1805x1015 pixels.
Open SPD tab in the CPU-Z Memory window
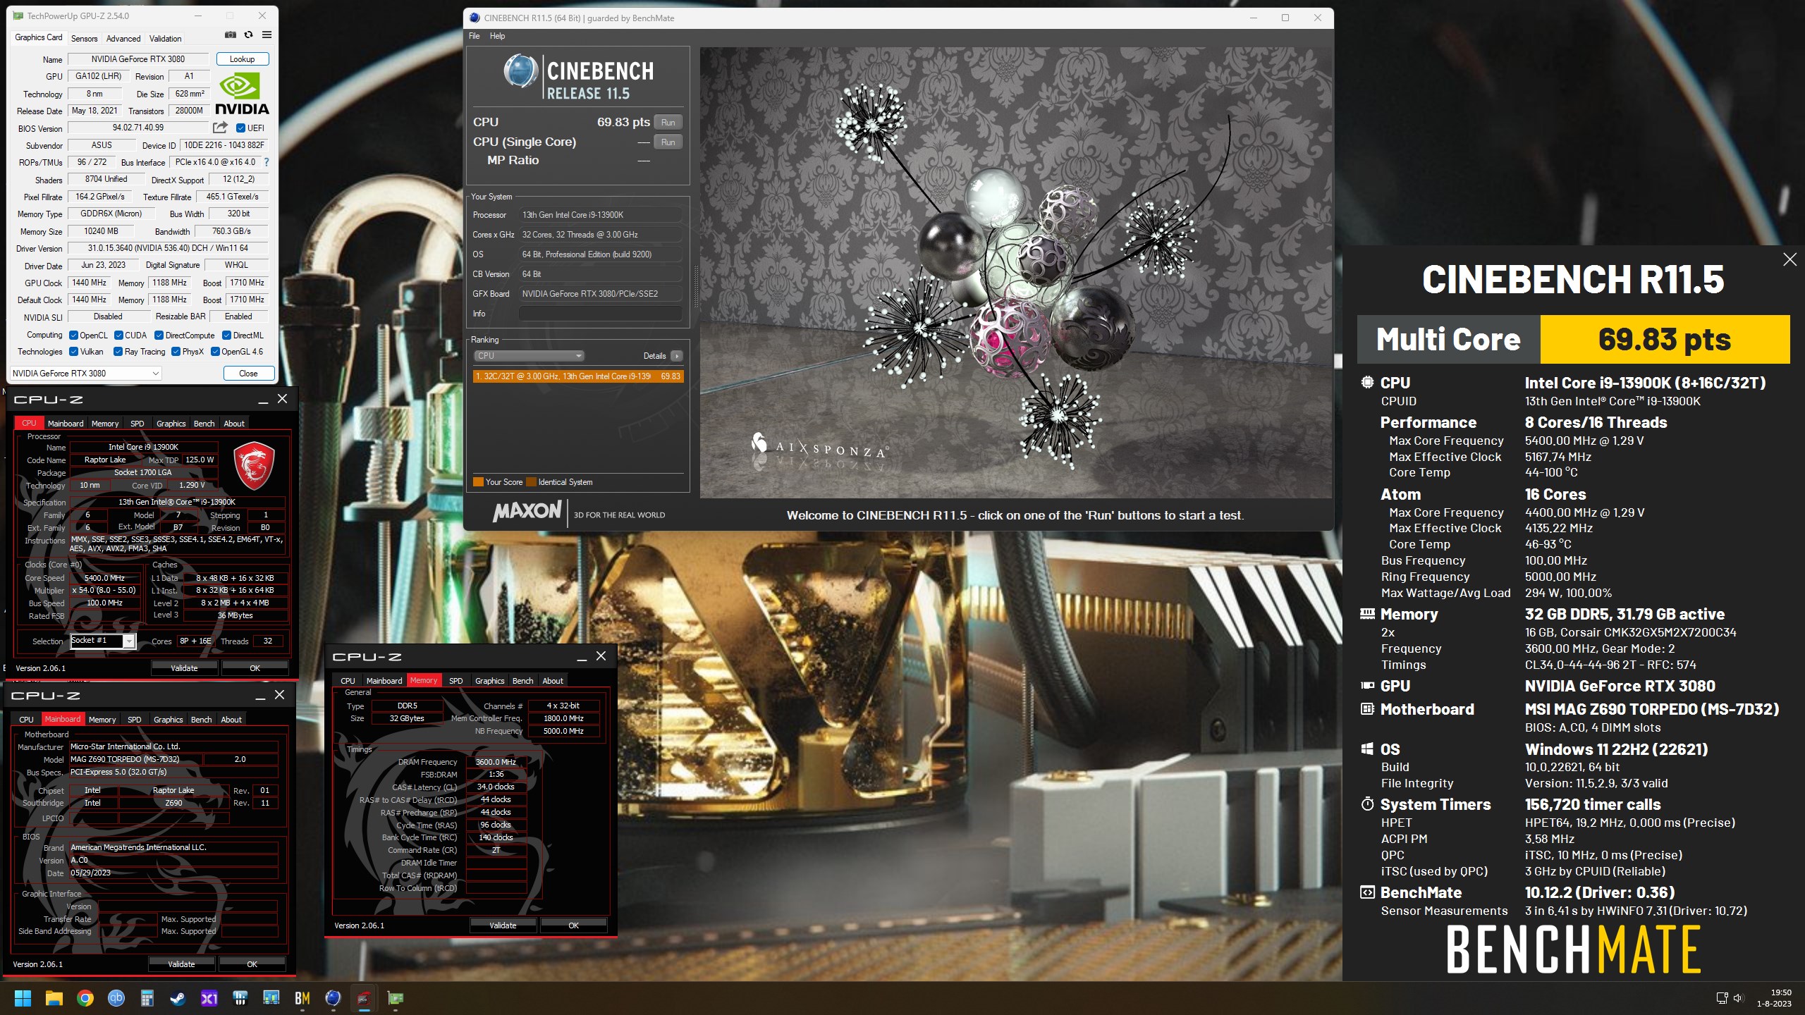[455, 680]
